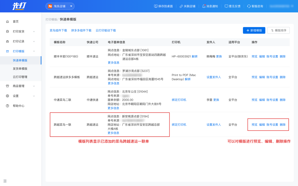This screenshot has height=186, width=298.
Task: Click the 保存到桌面 desktop icon
Action: (156, 6)
